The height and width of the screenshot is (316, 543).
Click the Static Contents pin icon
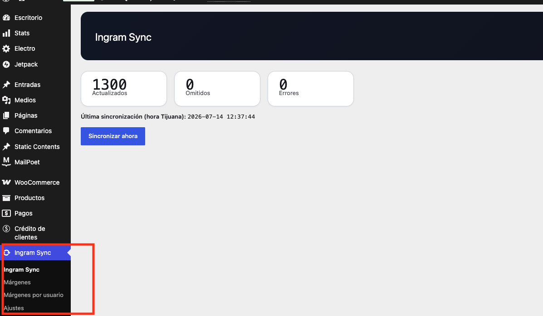pyautogui.click(x=6, y=147)
